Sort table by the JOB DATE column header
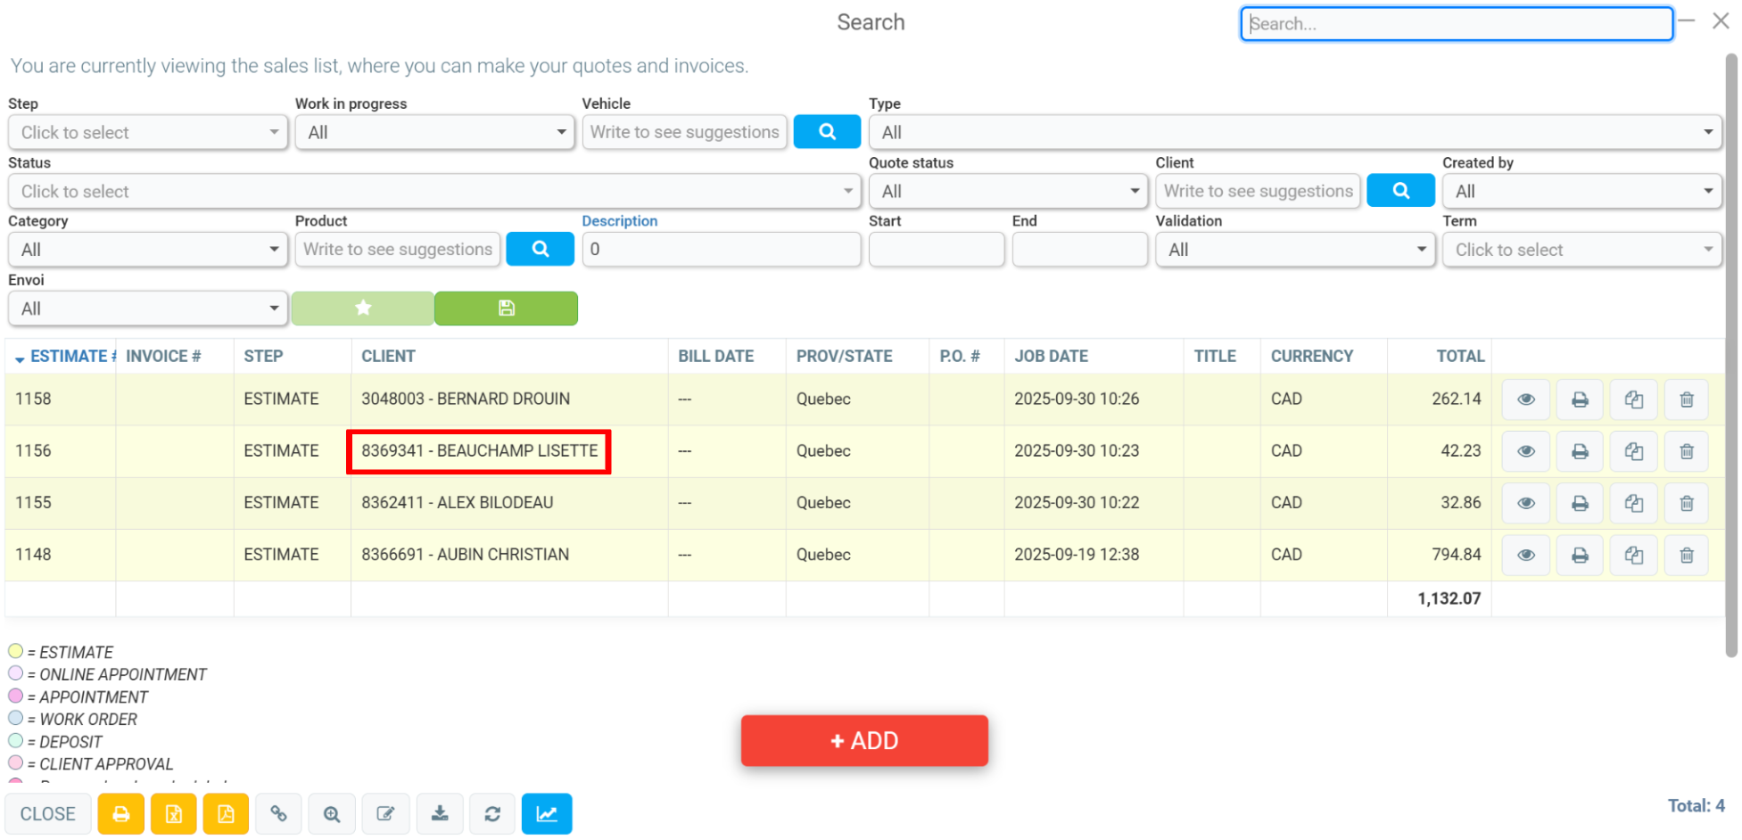 [x=1051, y=356]
